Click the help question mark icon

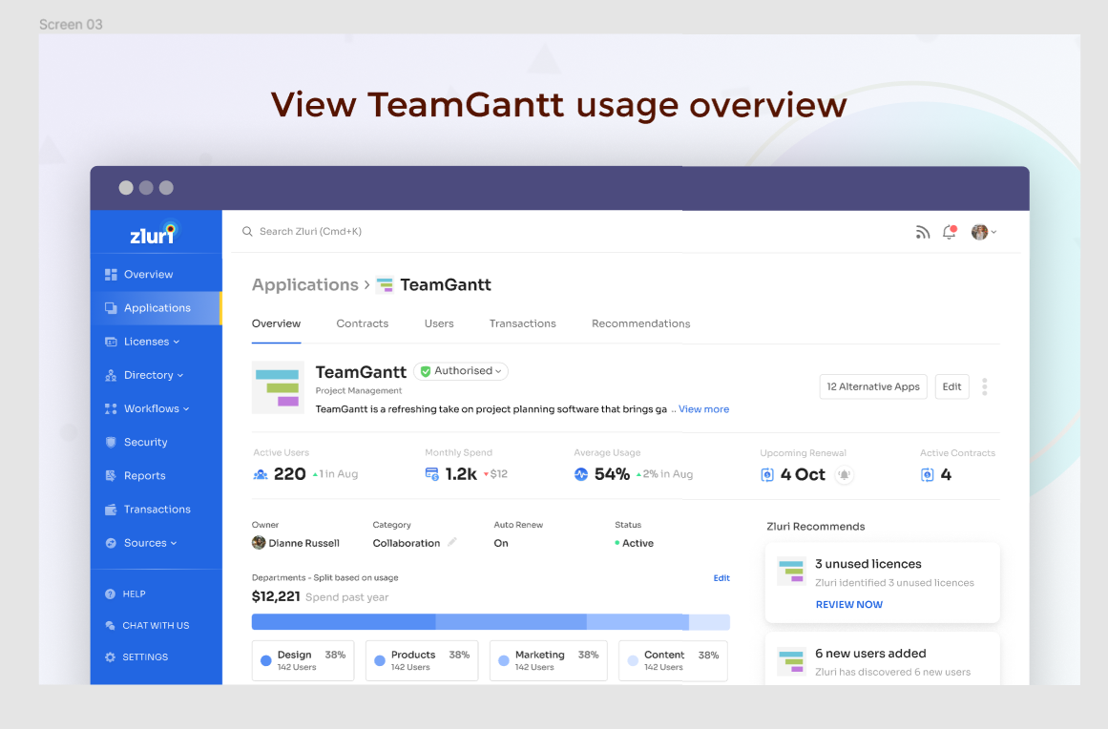pos(111,594)
